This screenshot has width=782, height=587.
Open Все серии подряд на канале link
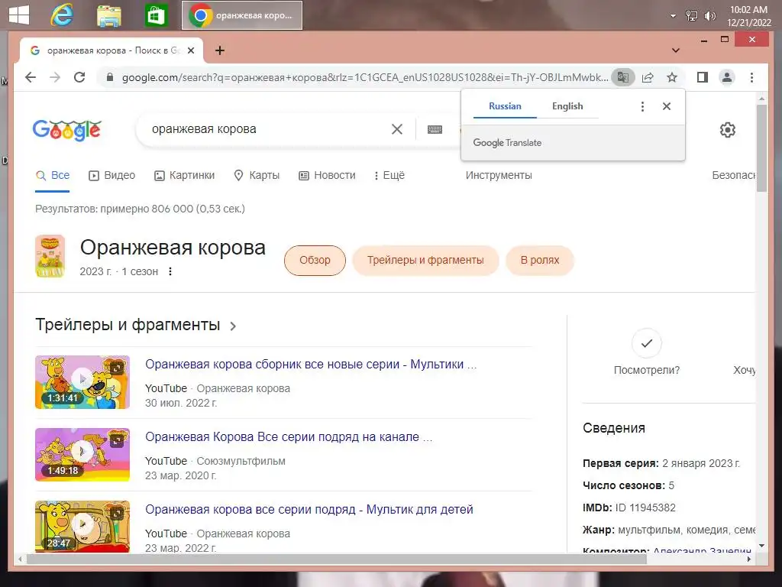click(x=289, y=436)
